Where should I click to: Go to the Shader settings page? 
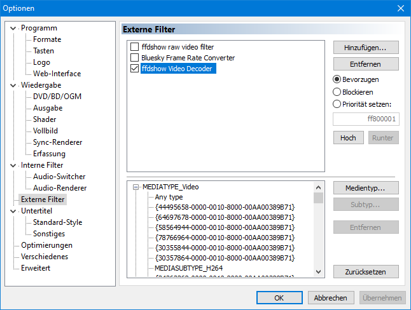pyautogui.click(x=45, y=119)
